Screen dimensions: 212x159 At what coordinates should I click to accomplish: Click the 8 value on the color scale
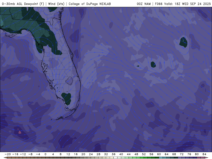click(x=61, y=154)
